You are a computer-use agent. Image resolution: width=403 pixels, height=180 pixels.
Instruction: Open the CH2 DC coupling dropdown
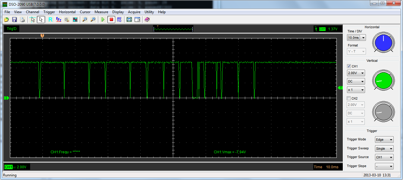356,113
